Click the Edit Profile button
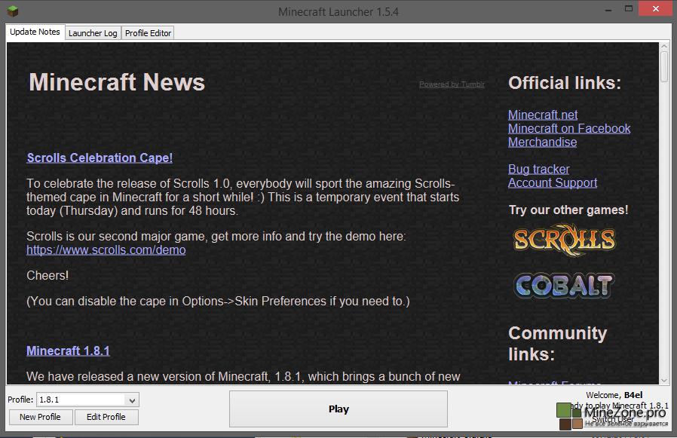This screenshot has height=438, width=677. (106, 417)
